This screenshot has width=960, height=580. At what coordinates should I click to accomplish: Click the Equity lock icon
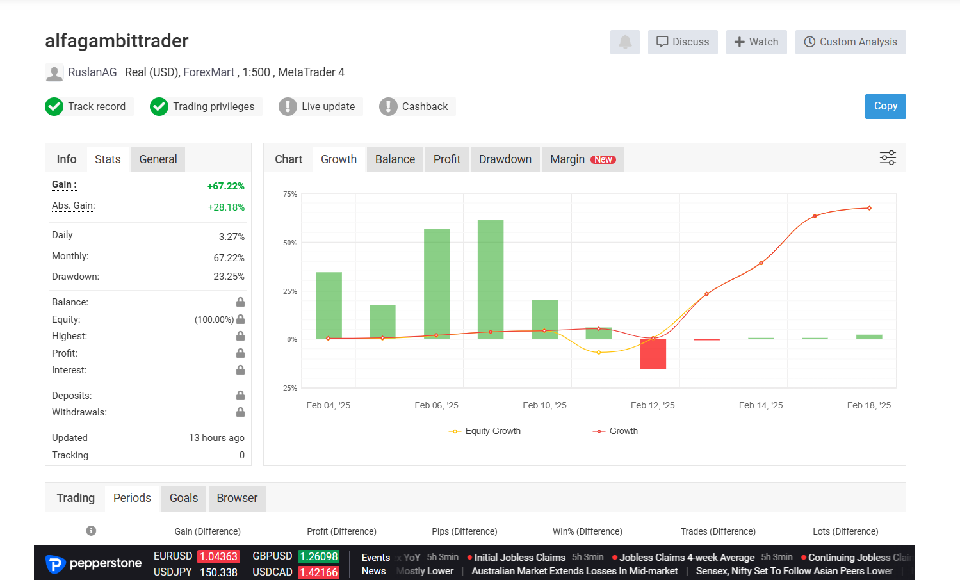[x=240, y=319]
